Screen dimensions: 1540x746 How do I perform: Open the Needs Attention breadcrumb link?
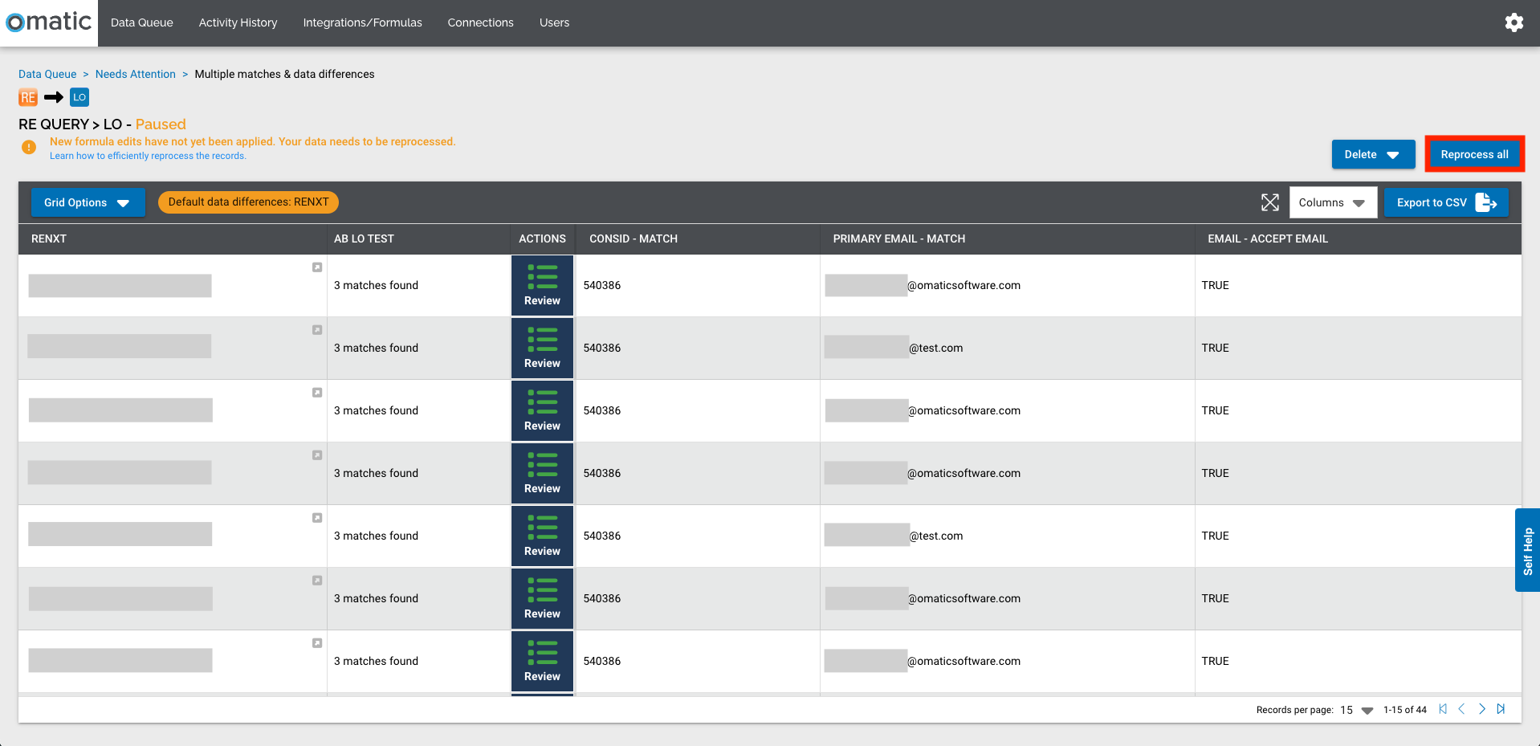point(135,74)
